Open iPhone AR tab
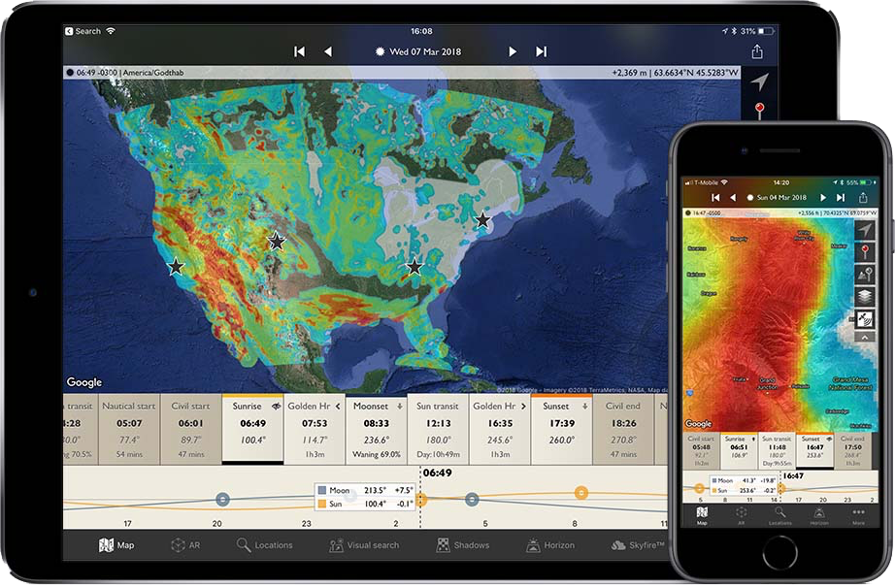Screen dimensions: 895x588 tap(741, 515)
